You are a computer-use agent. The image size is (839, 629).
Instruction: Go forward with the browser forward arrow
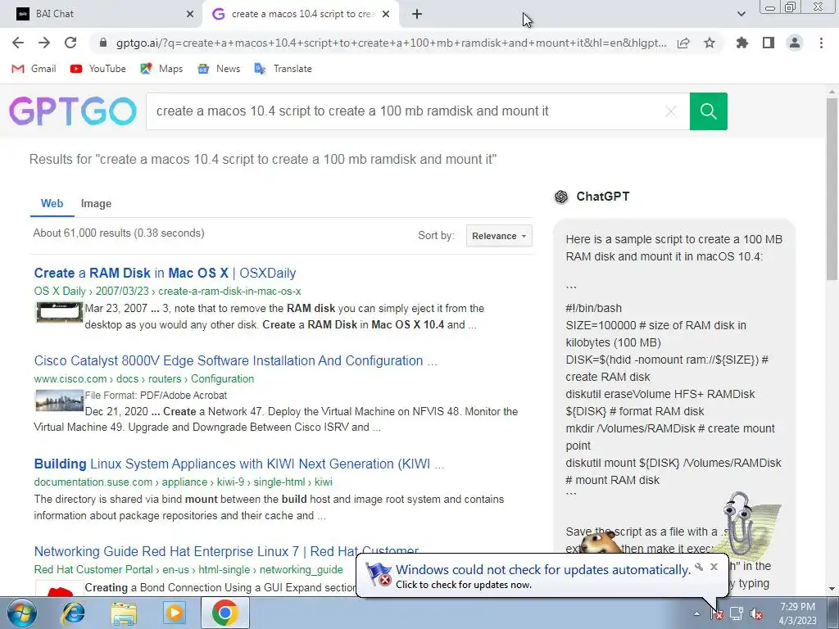[44, 43]
